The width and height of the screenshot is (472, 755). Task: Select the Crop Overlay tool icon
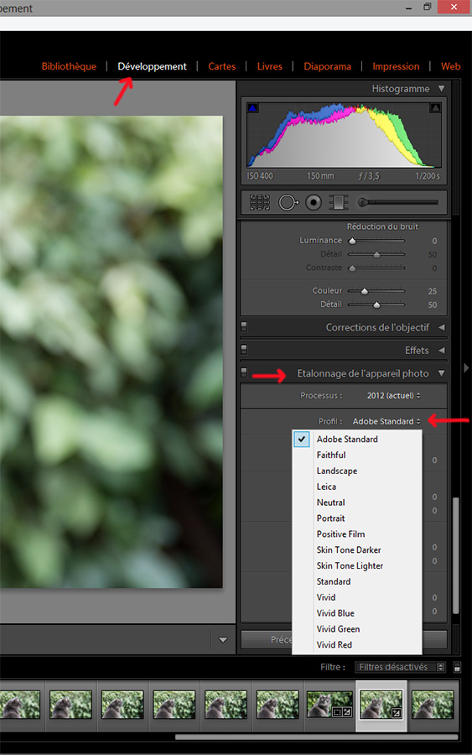(260, 202)
